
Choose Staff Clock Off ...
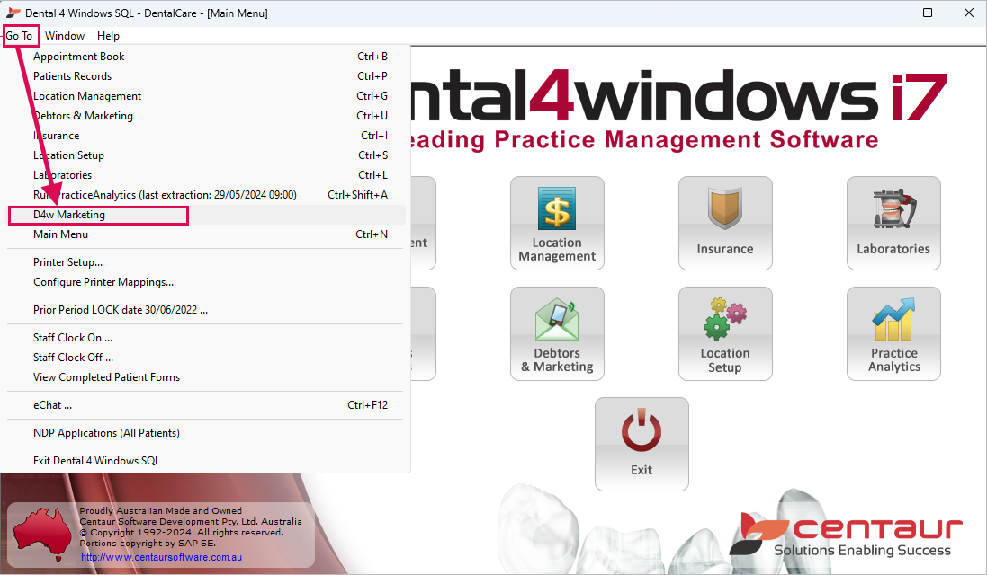pos(205,358)
